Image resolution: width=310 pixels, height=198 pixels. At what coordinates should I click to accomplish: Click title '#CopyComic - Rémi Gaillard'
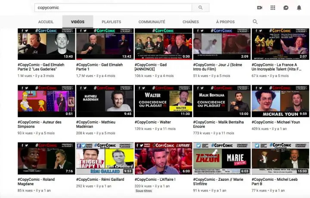click(100, 179)
